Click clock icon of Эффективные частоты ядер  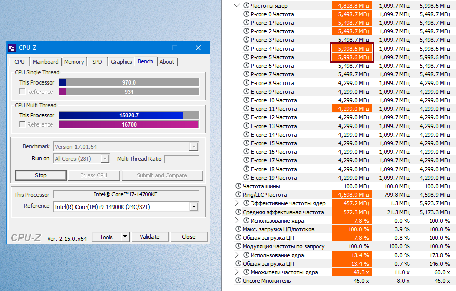click(x=246, y=203)
